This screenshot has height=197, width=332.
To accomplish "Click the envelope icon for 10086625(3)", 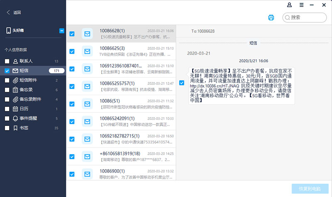I will pyautogui.click(x=87, y=51).
